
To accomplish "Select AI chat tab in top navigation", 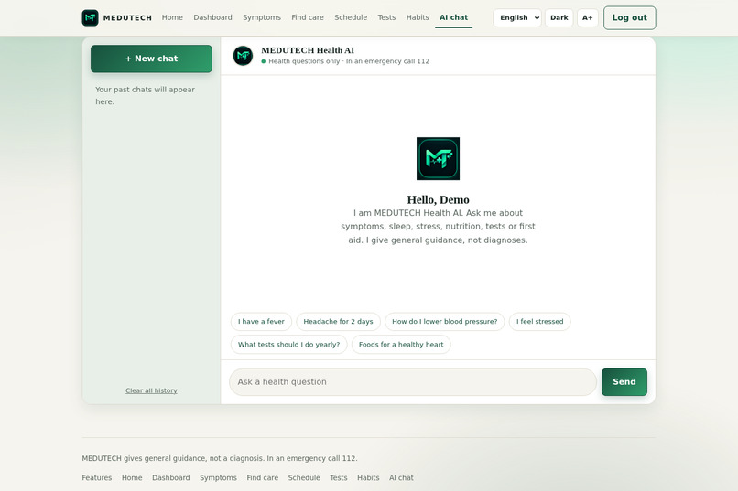I will [x=454, y=17].
